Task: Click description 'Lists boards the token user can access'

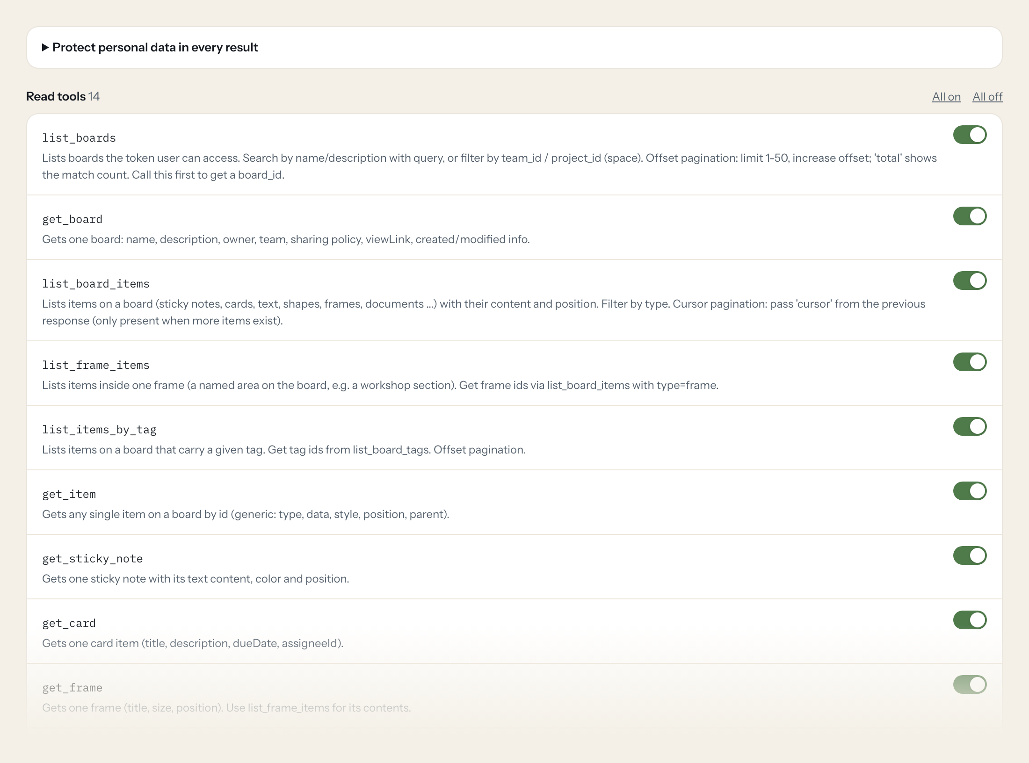Action: click(489, 166)
